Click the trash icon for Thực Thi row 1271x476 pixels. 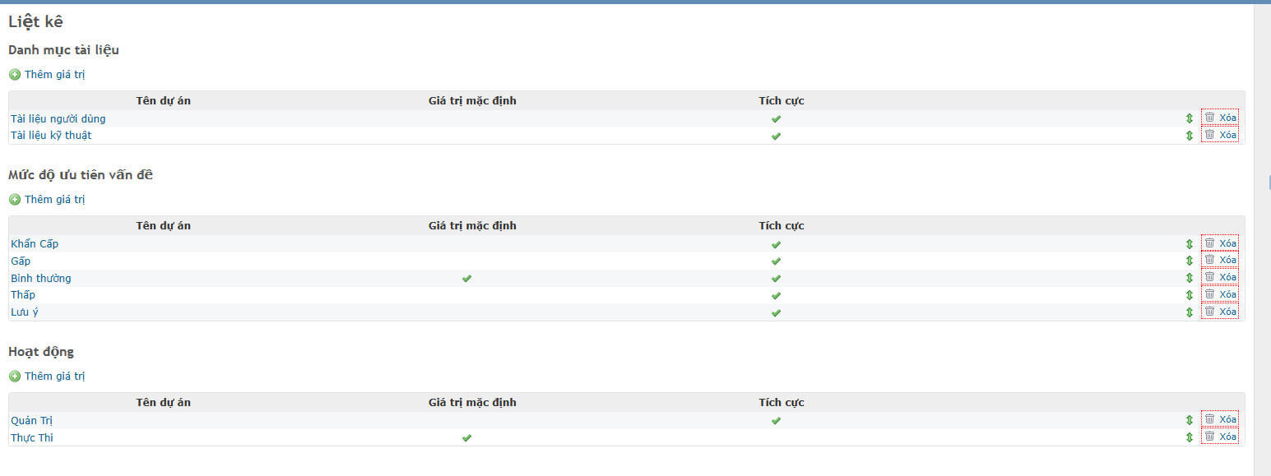click(1209, 437)
